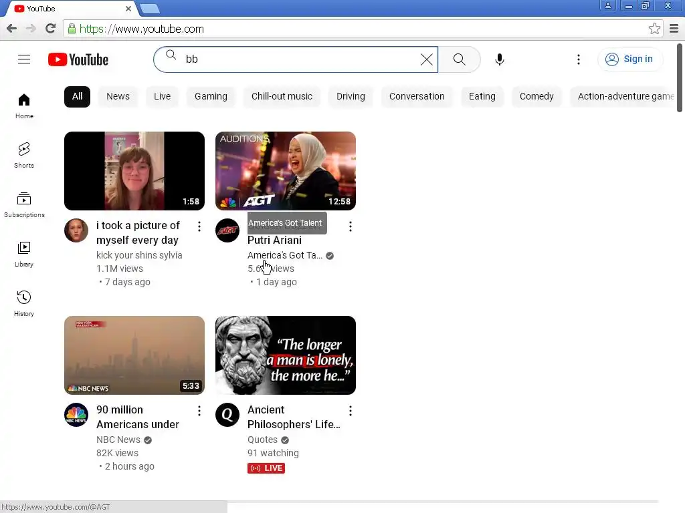Image resolution: width=685 pixels, height=513 pixels.
Task: Select the News filter chip
Action: (x=118, y=96)
